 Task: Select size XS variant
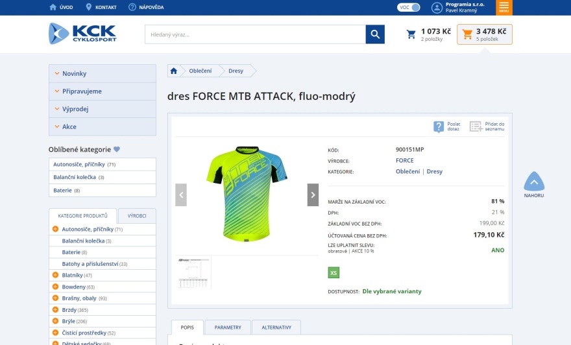point(334,272)
